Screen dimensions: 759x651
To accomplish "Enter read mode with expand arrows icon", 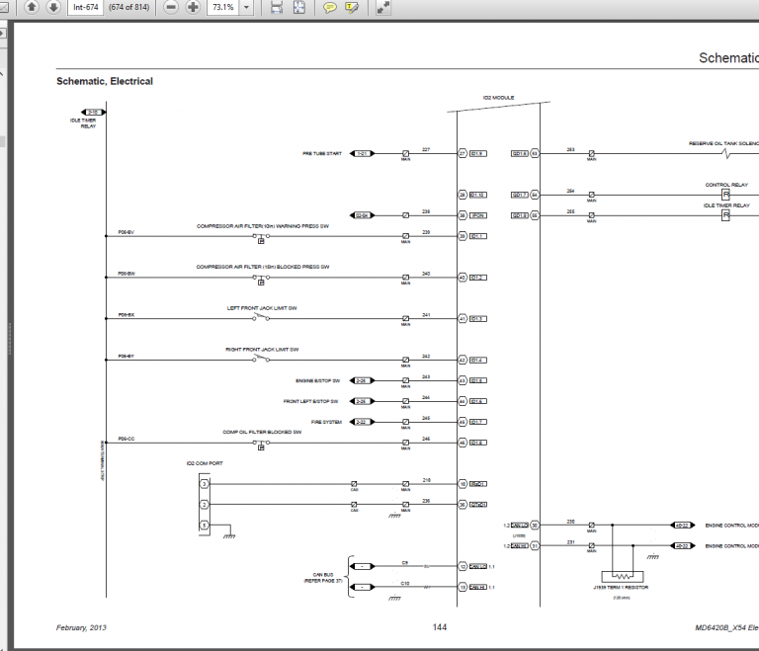I will point(383,7).
